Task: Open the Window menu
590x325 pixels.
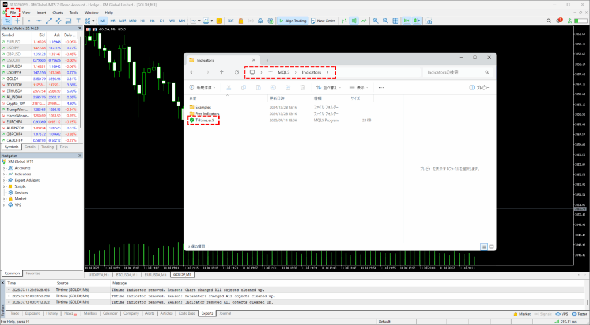Action: click(x=92, y=13)
